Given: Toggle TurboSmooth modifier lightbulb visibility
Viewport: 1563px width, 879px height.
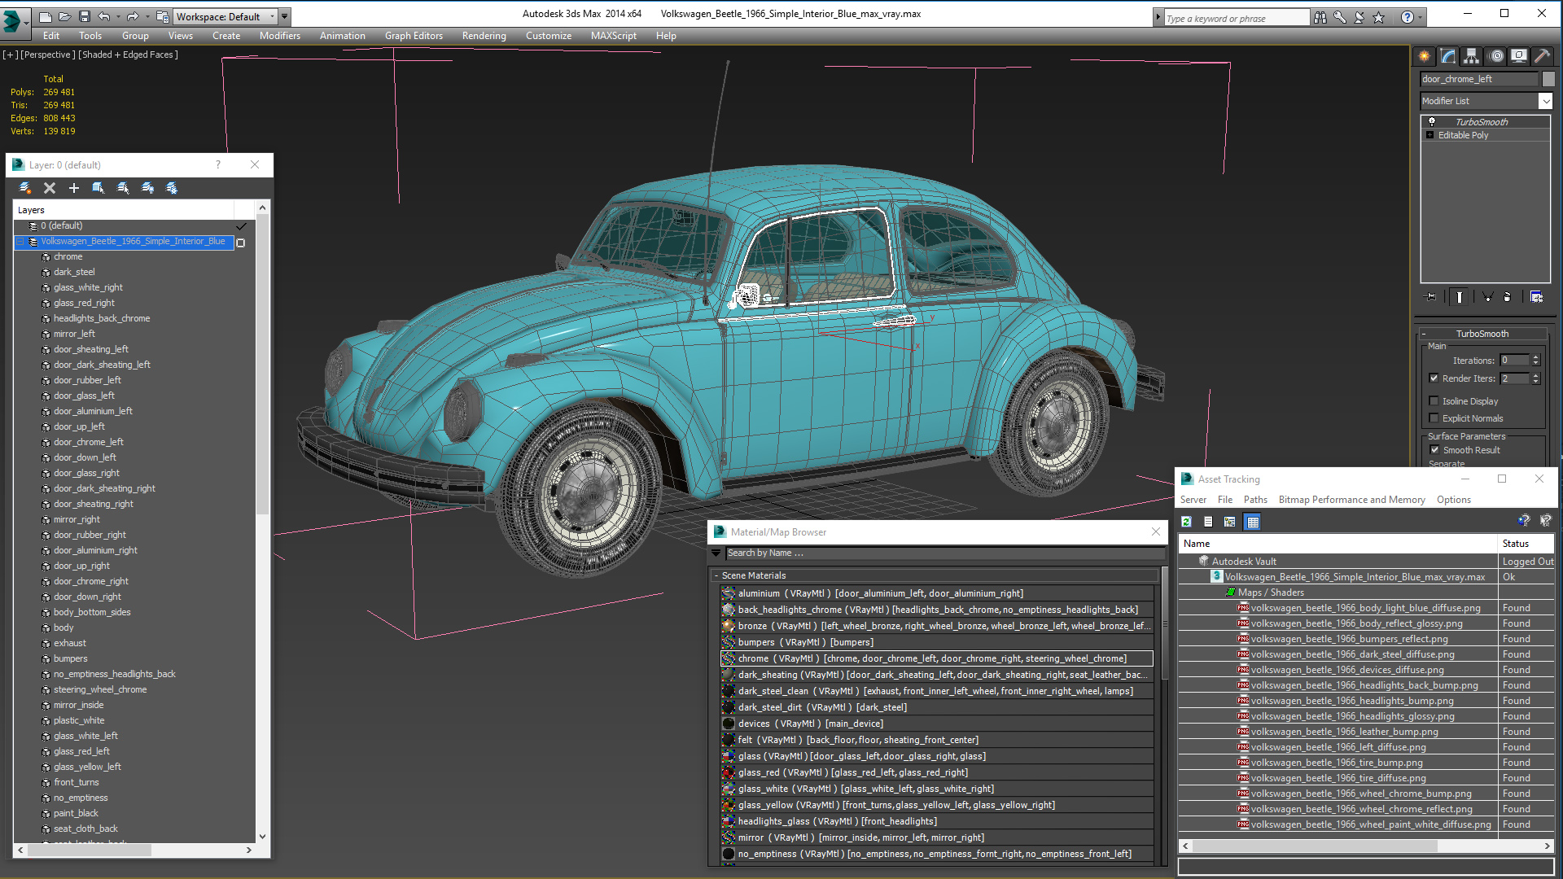Looking at the screenshot, I should (1431, 122).
